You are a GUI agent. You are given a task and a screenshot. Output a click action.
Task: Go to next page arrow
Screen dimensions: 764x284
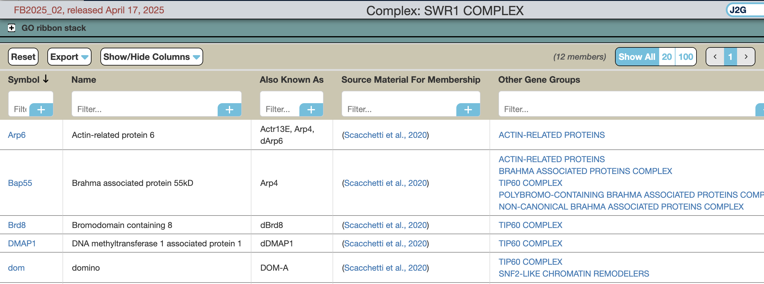tap(746, 57)
